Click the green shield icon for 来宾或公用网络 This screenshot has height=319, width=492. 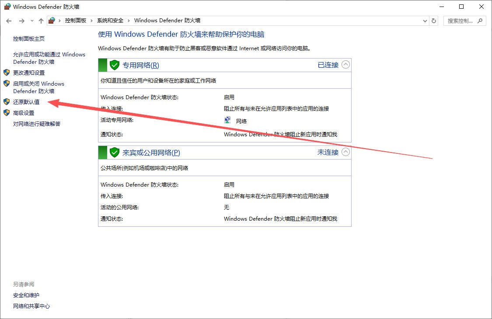(x=115, y=153)
